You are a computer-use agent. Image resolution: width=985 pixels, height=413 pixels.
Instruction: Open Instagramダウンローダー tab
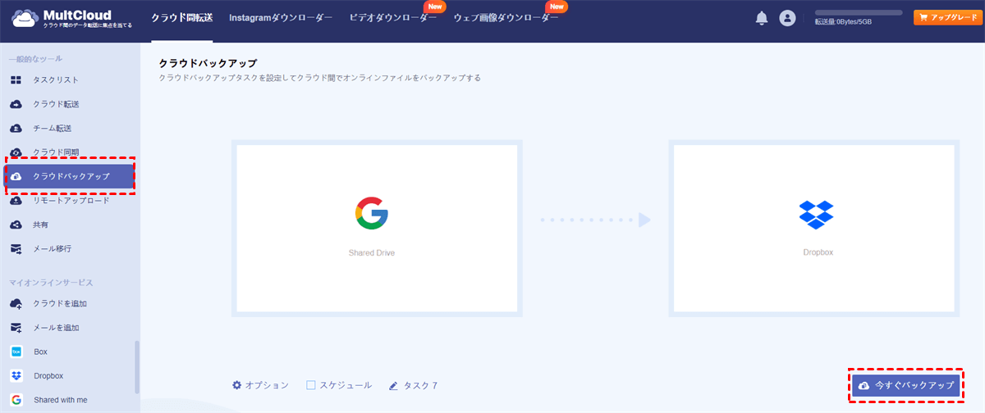[281, 18]
